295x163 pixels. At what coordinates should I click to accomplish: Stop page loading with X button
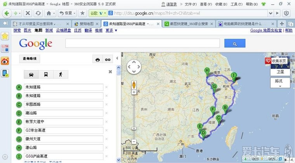(28, 13)
